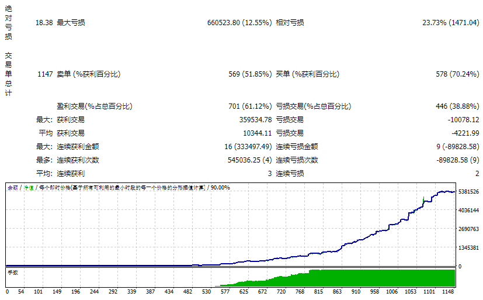Click the x-axis label 815

tap(318, 292)
